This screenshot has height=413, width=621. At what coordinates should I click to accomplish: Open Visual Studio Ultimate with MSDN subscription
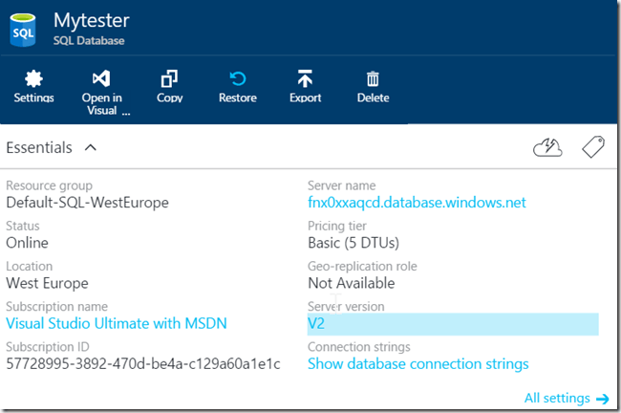117,323
